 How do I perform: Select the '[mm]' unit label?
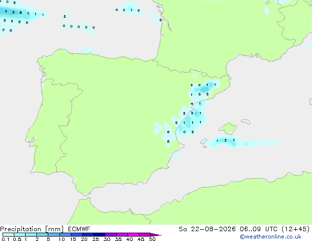54,229
